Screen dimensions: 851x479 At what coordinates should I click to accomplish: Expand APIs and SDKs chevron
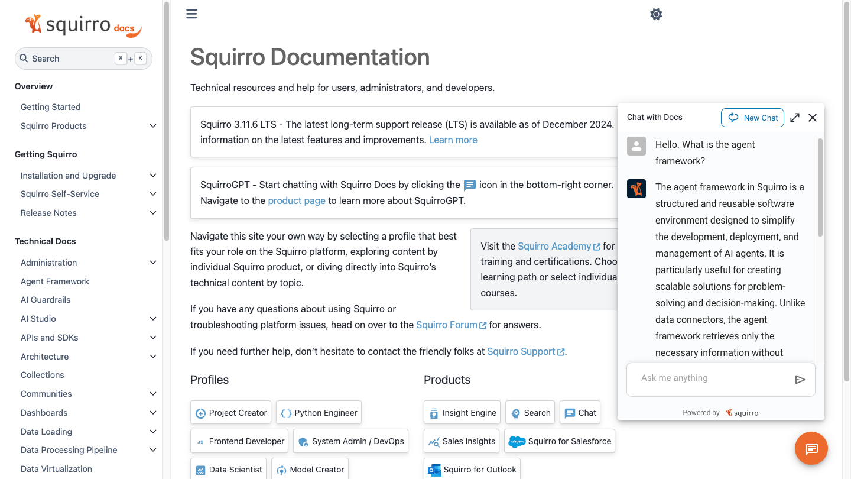tap(153, 338)
